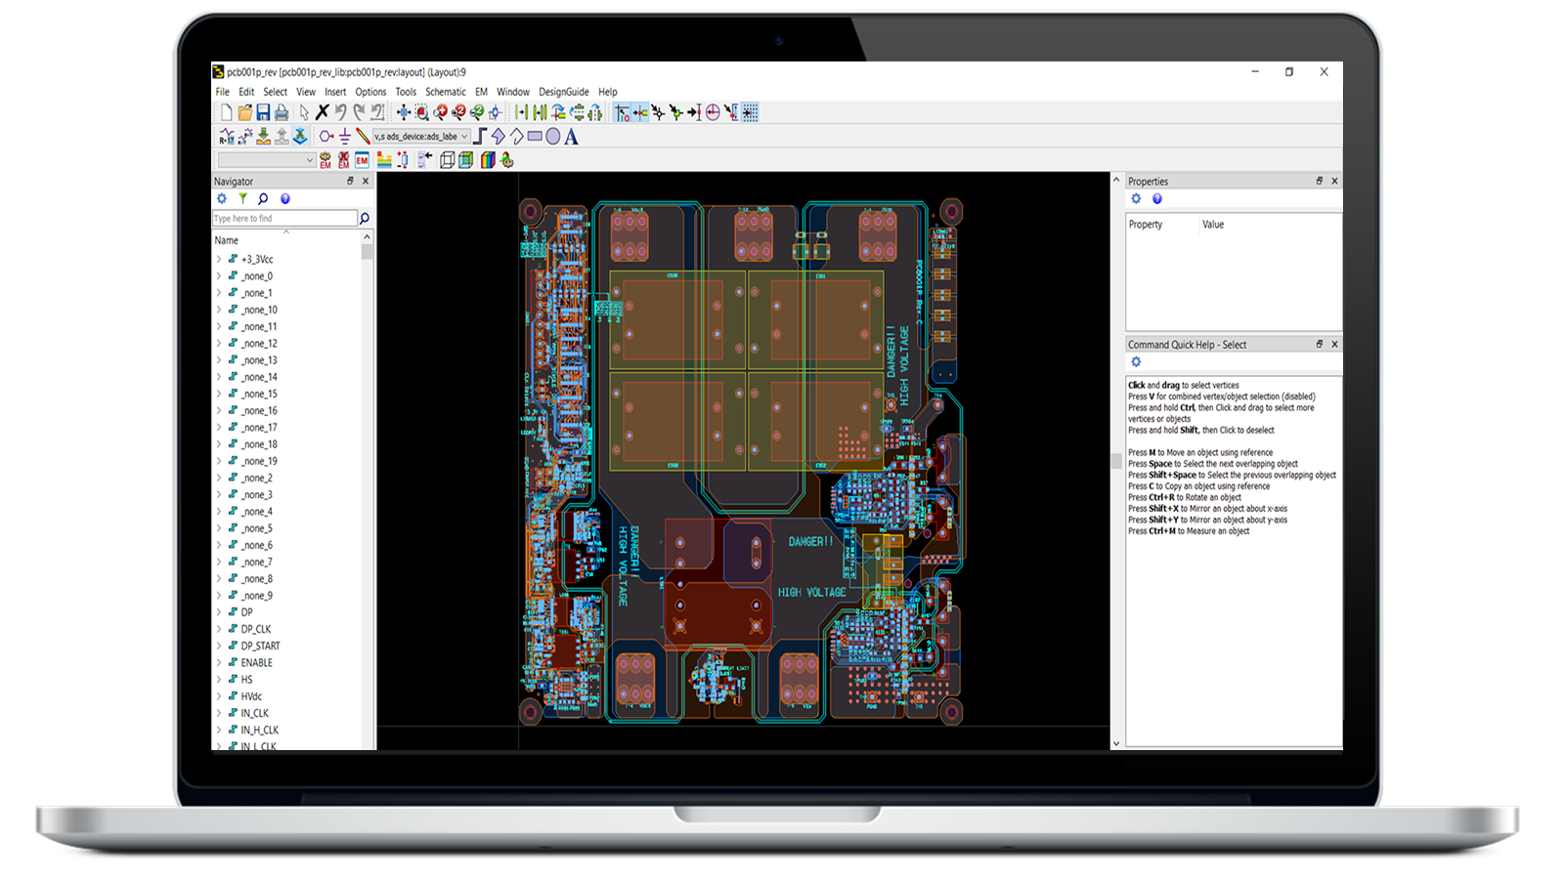The image size is (1564, 879).
Task: Expand the DP_CLK net node
Action: point(218,629)
